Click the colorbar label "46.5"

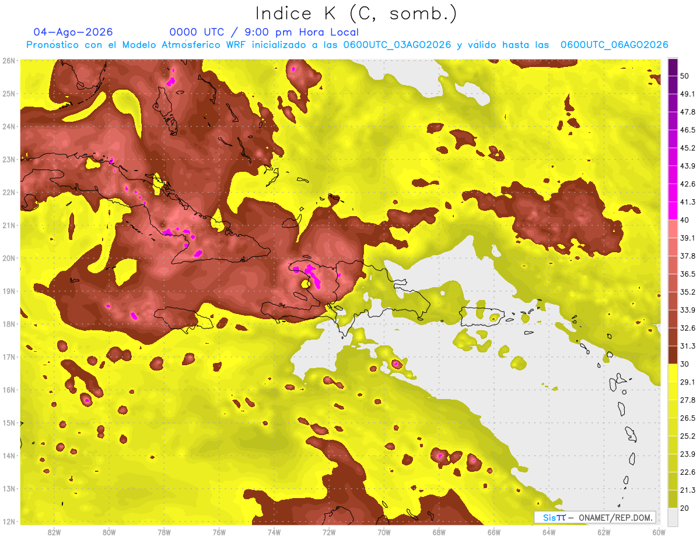[687, 130]
